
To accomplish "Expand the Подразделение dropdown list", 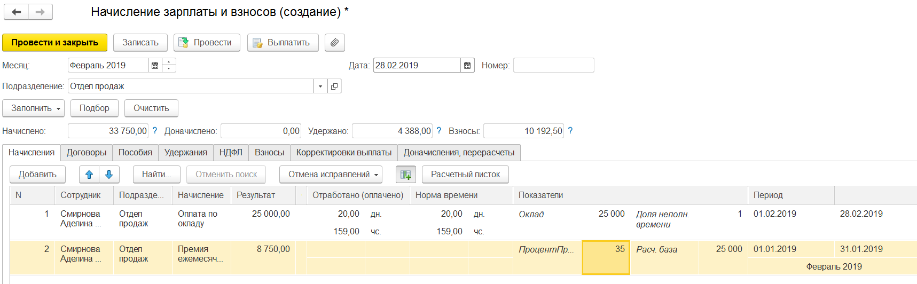I will [320, 86].
